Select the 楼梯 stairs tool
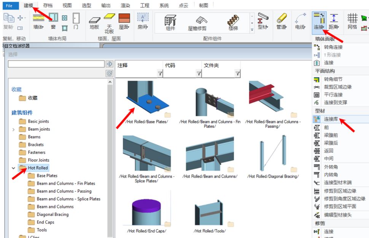Viewport: 369px width, 238px height. tap(233, 22)
